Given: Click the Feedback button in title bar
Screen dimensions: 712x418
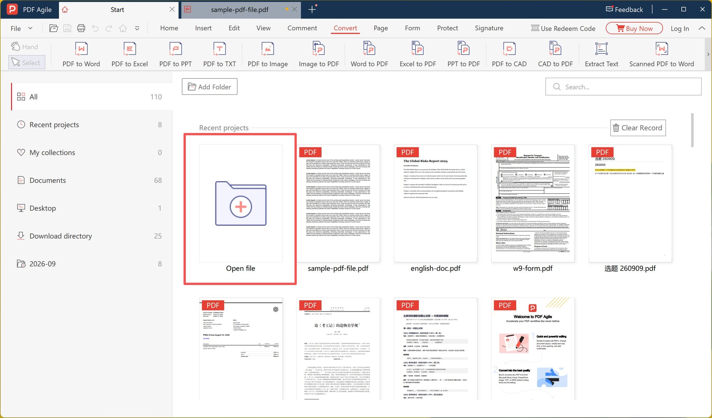Looking at the screenshot, I should (624, 10).
